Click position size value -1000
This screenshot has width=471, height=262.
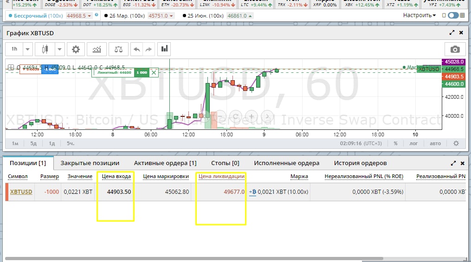pyautogui.click(x=52, y=192)
